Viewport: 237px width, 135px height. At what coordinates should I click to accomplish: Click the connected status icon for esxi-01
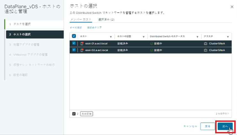(151, 43)
